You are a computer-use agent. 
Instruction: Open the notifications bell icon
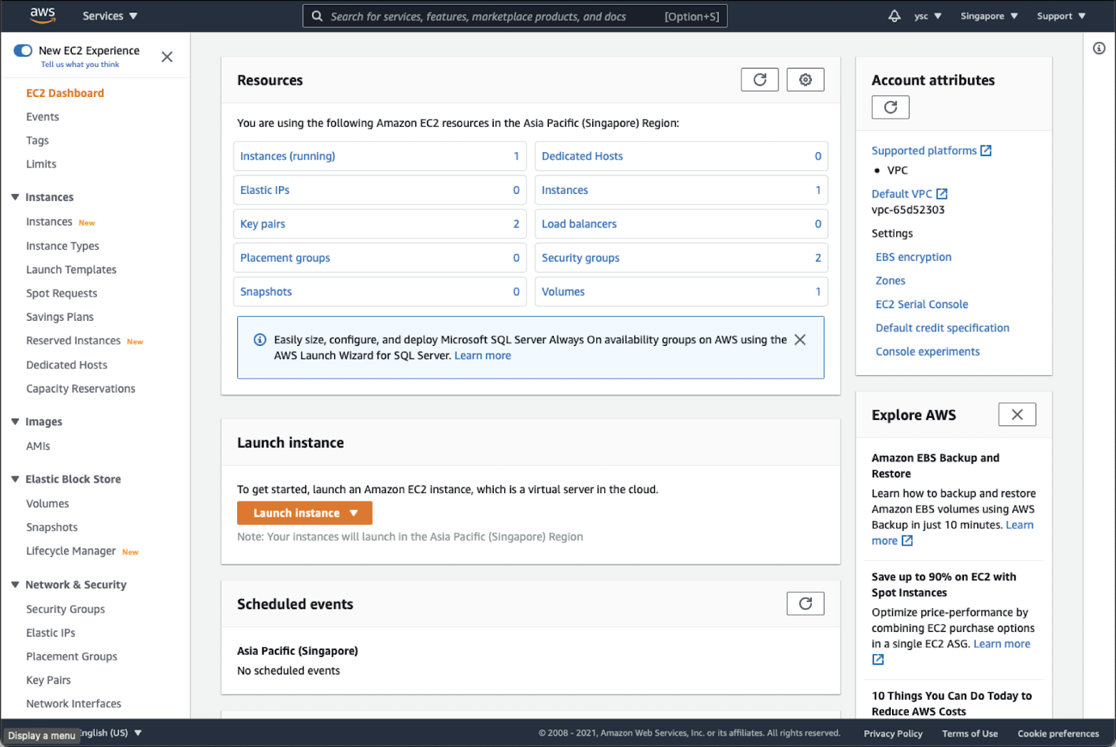[x=894, y=16]
